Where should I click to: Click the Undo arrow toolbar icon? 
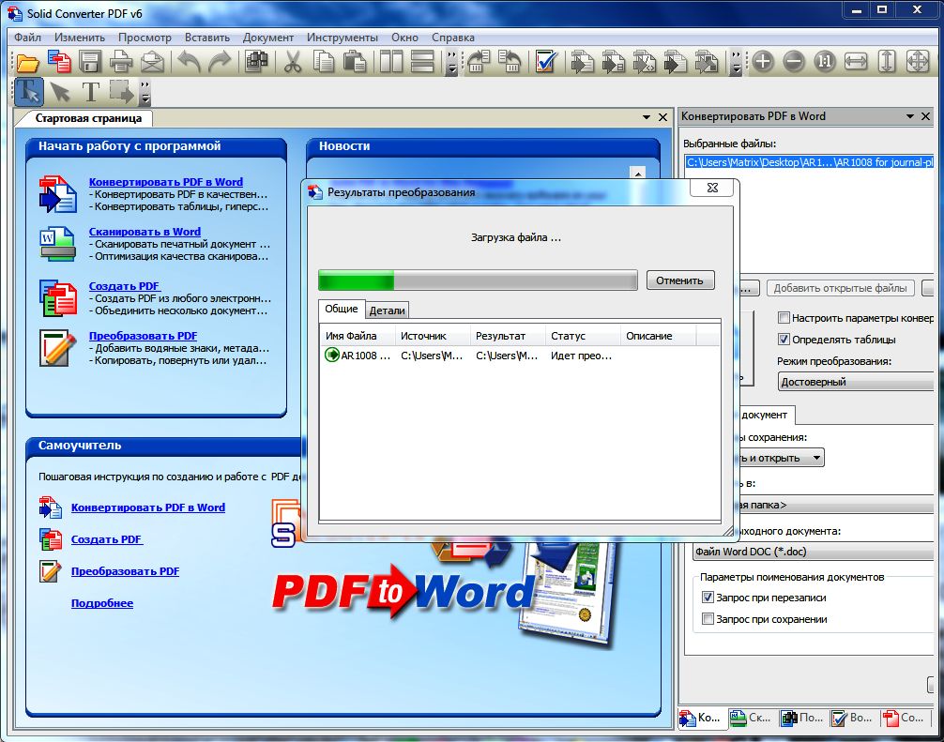click(x=189, y=63)
